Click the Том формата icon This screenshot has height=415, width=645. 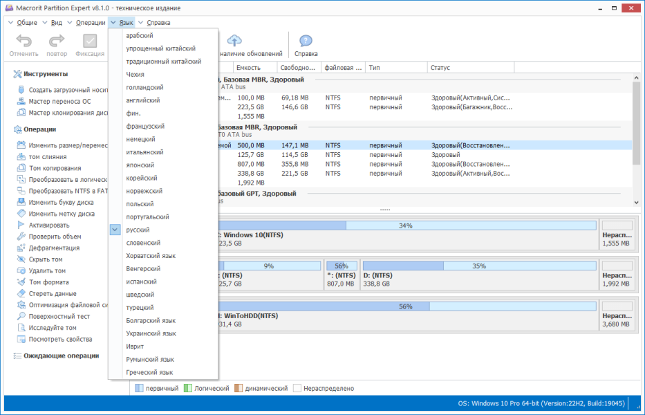point(21,282)
